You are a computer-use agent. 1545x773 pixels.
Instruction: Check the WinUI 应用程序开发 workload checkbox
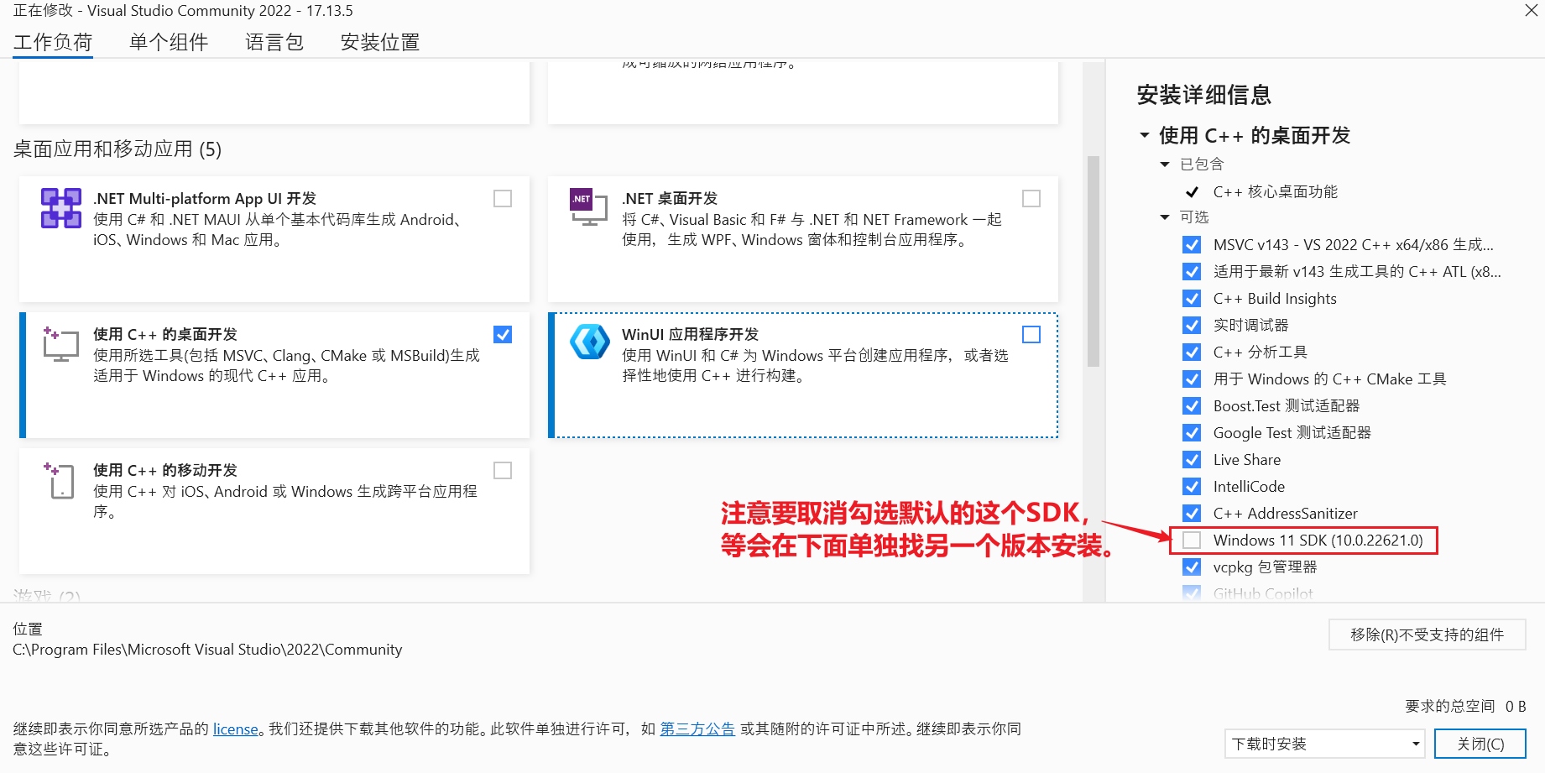click(x=1031, y=335)
